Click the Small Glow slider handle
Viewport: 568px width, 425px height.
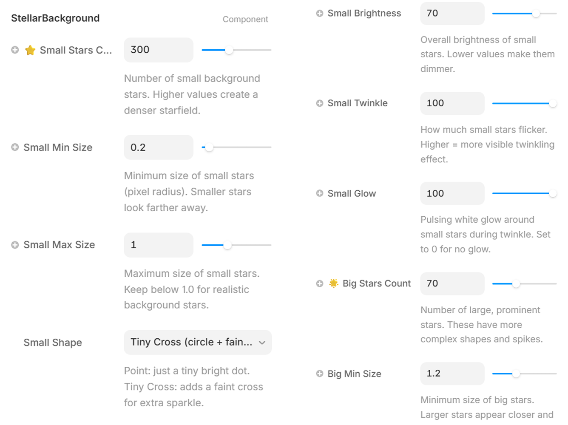(553, 193)
